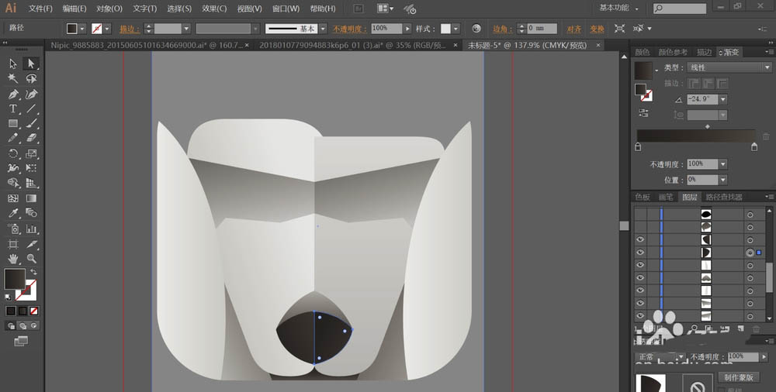Open the 样式 graphic style dropdown
The height and width of the screenshot is (392, 776).
456,29
